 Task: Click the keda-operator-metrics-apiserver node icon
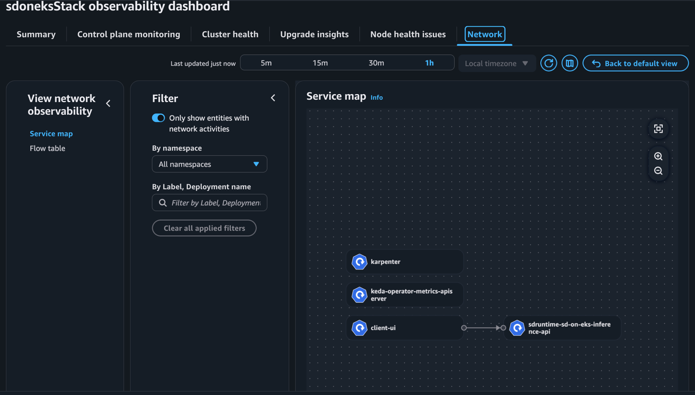(x=359, y=295)
